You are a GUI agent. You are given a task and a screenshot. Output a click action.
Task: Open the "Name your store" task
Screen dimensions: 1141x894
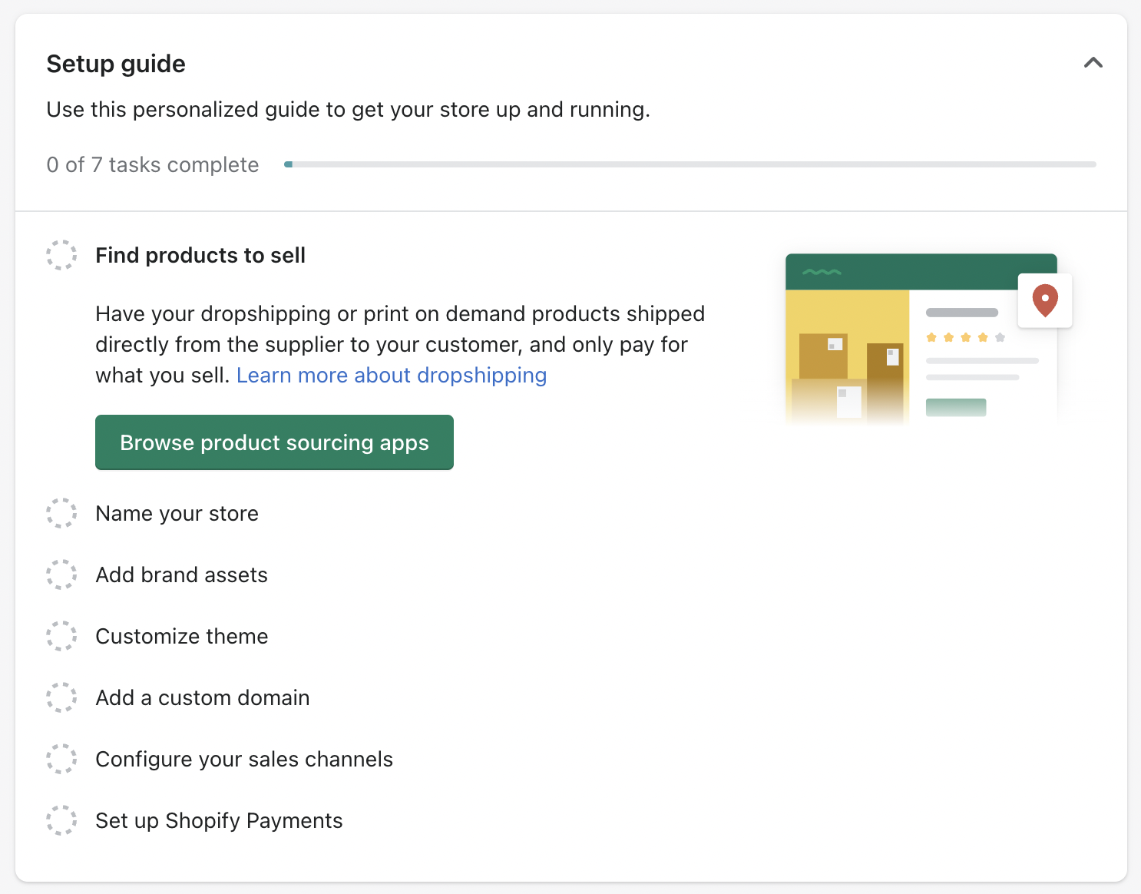pos(177,513)
